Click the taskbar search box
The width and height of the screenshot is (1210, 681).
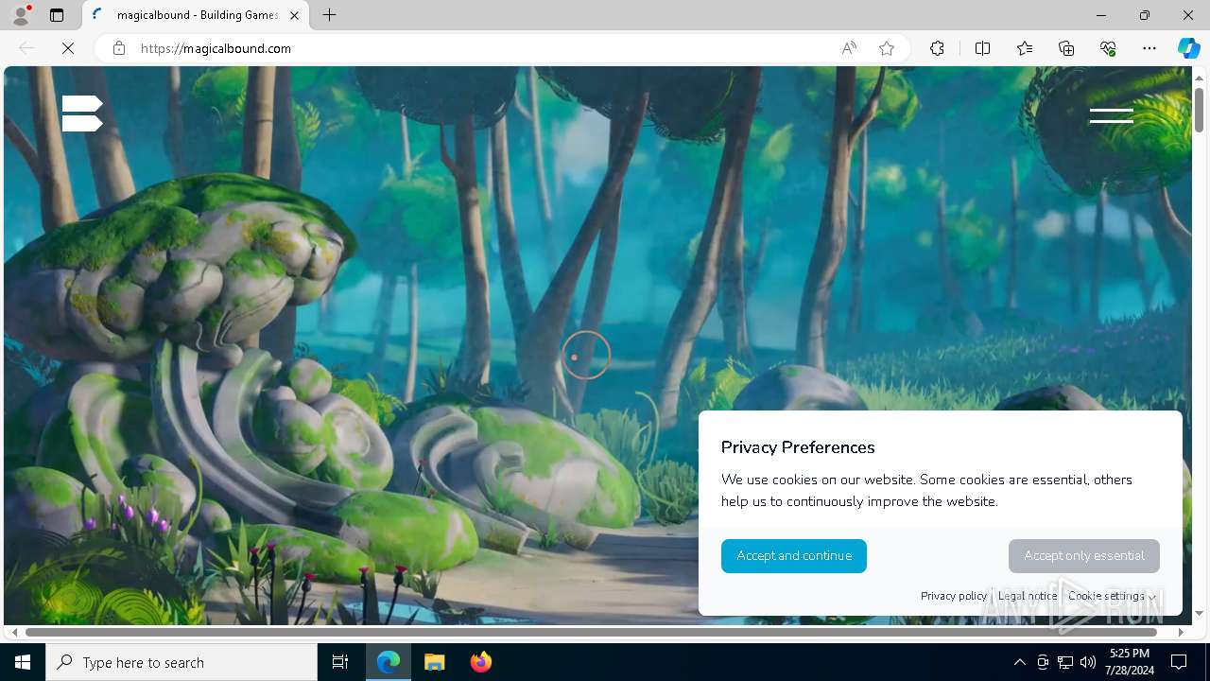pyautogui.click(x=181, y=662)
